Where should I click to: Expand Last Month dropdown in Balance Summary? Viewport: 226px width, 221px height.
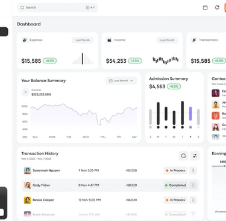121,81
